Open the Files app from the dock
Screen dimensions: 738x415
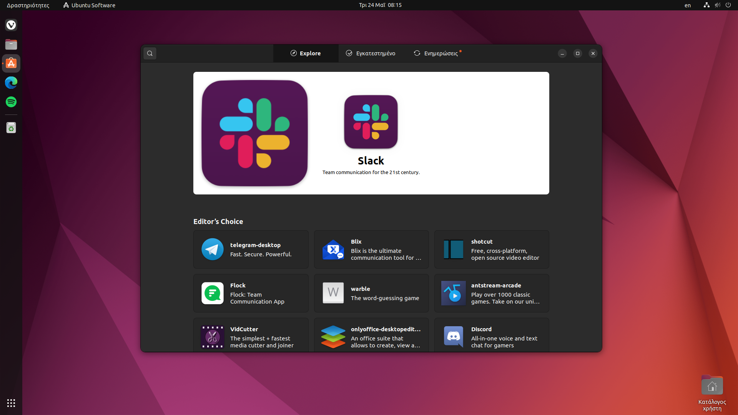click(x=11, y=45)
